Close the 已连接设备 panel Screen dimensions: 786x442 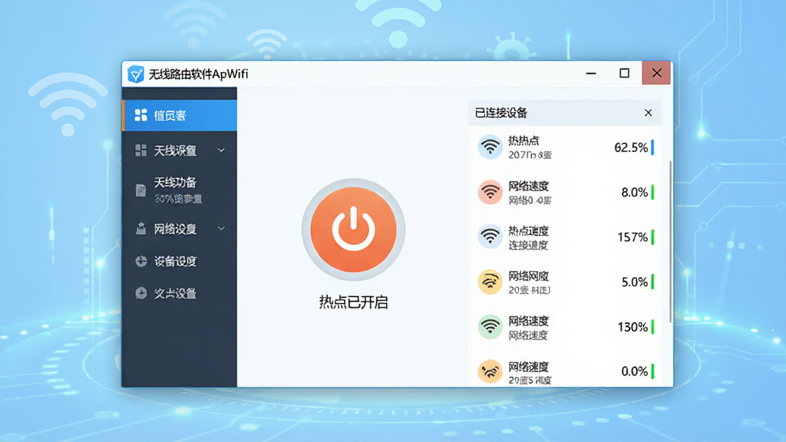pos(648,113)
